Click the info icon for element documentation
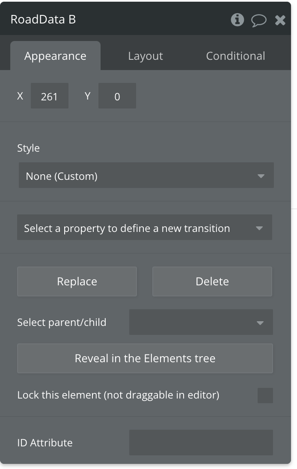 pyautogui.click(x=237, y=20)
